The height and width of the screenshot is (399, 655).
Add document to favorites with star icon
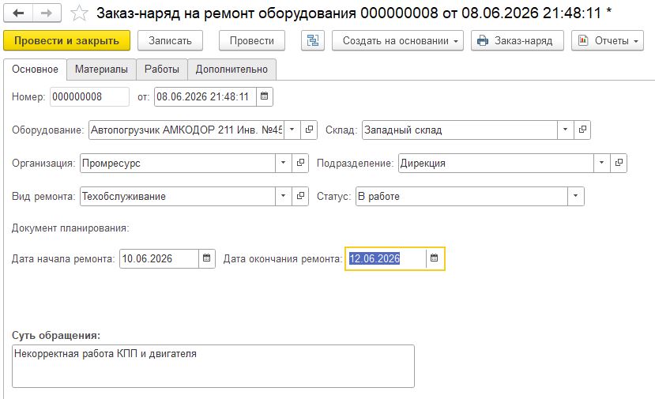(x=79, y=13)
